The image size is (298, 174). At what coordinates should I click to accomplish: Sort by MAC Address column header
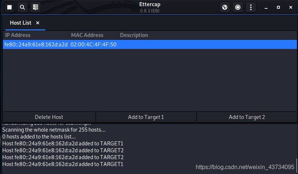point(87,35)
